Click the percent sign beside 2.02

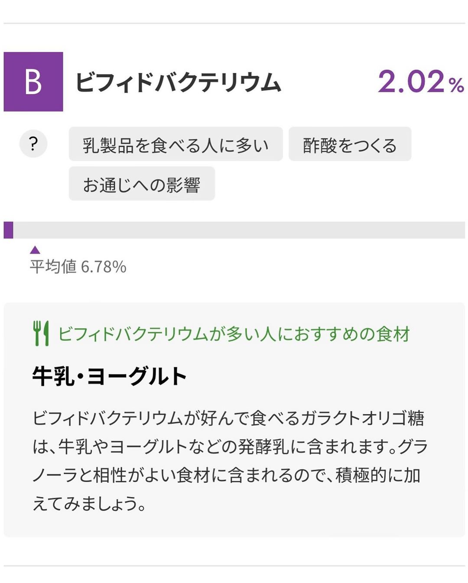coord(456,85)
